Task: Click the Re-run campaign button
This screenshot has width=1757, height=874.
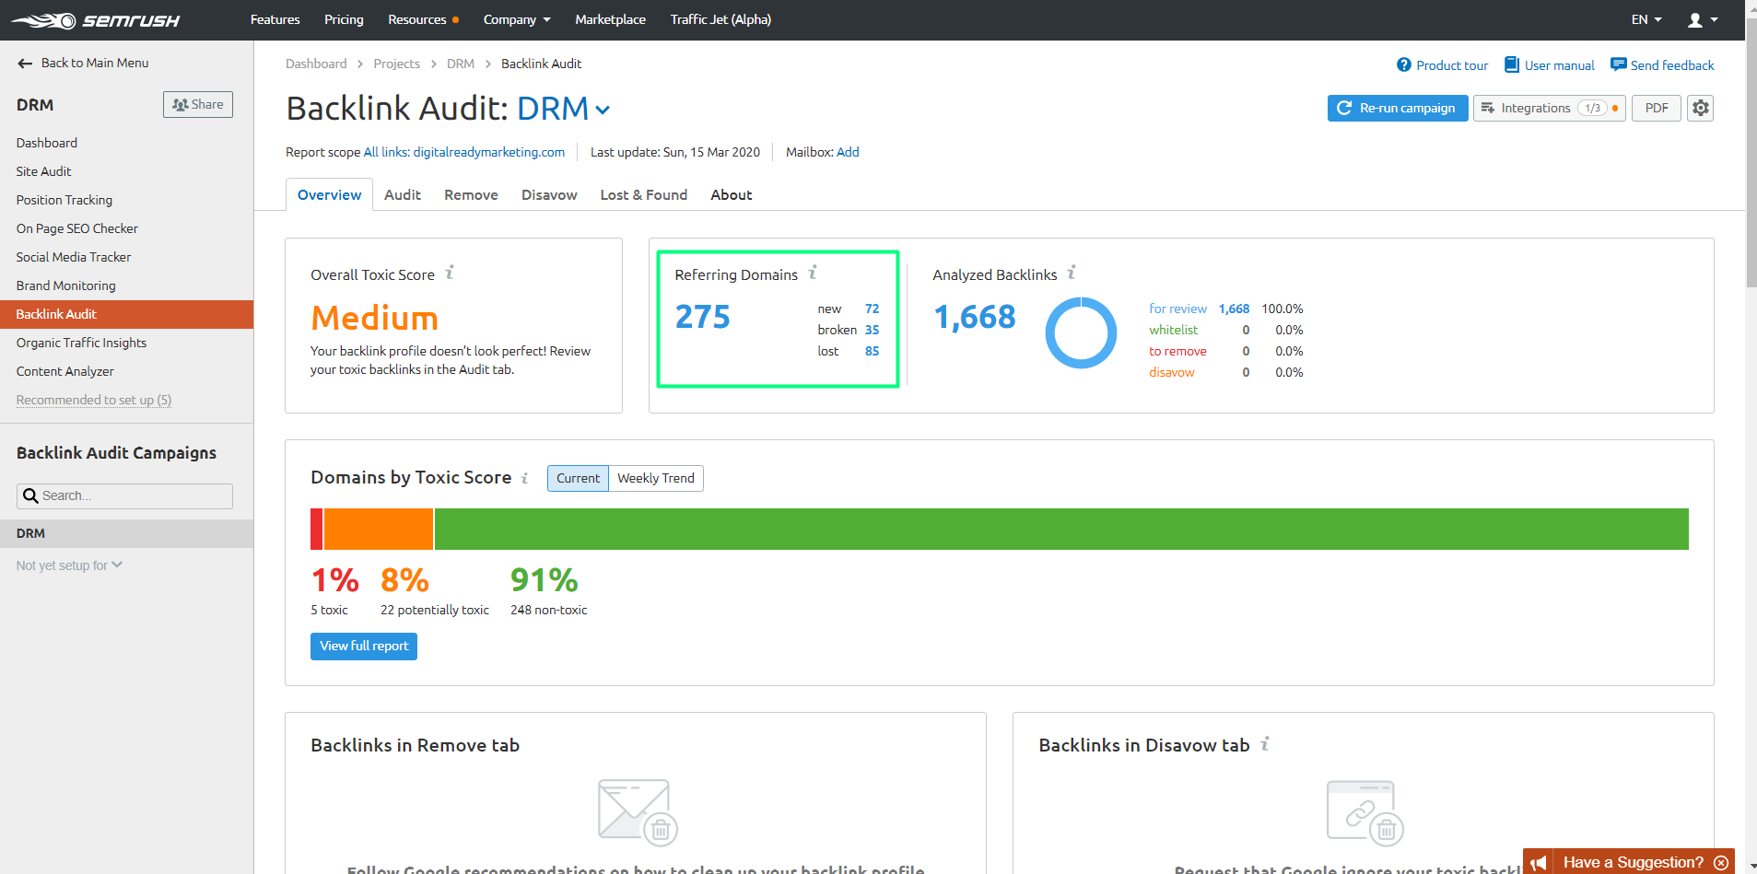Action: 1397,108
